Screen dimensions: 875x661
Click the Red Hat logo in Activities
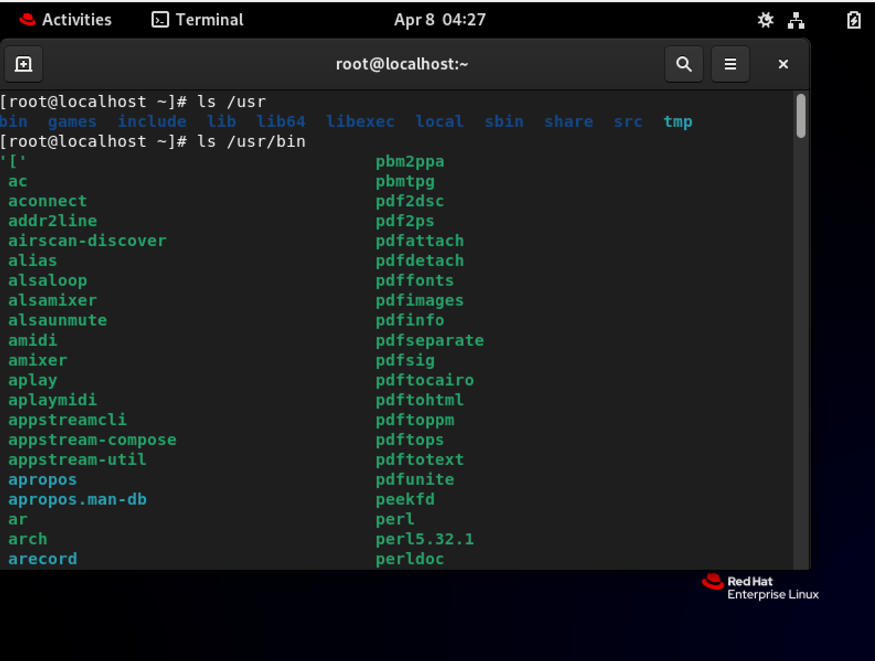(27, 19)
